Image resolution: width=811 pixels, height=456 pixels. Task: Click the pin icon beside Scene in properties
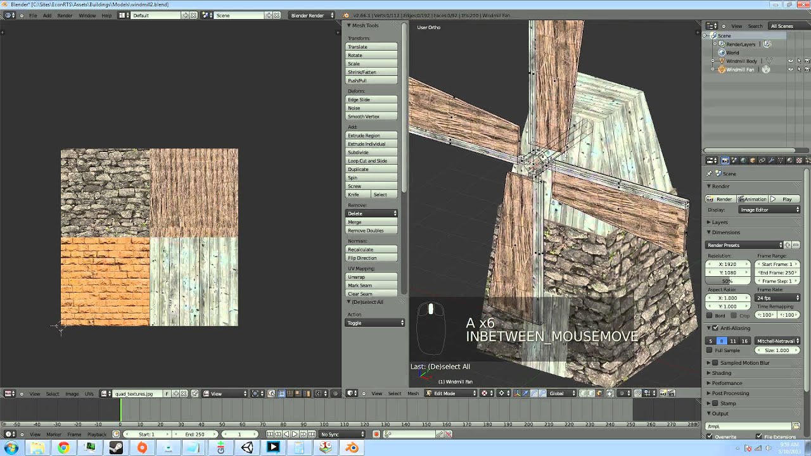[x=710, y=174]
